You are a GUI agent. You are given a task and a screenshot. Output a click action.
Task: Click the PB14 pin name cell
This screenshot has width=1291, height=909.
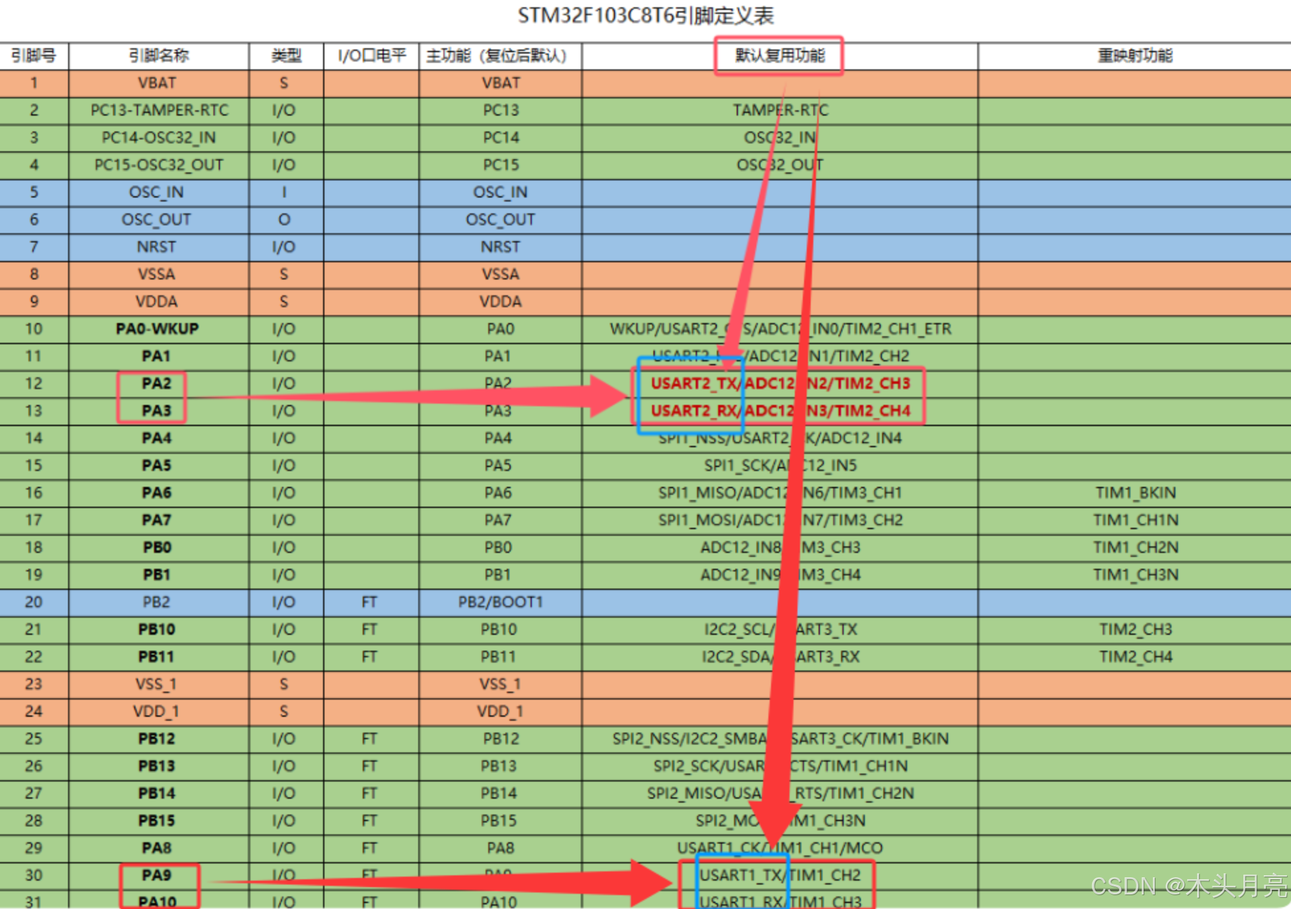pos(159,793)
